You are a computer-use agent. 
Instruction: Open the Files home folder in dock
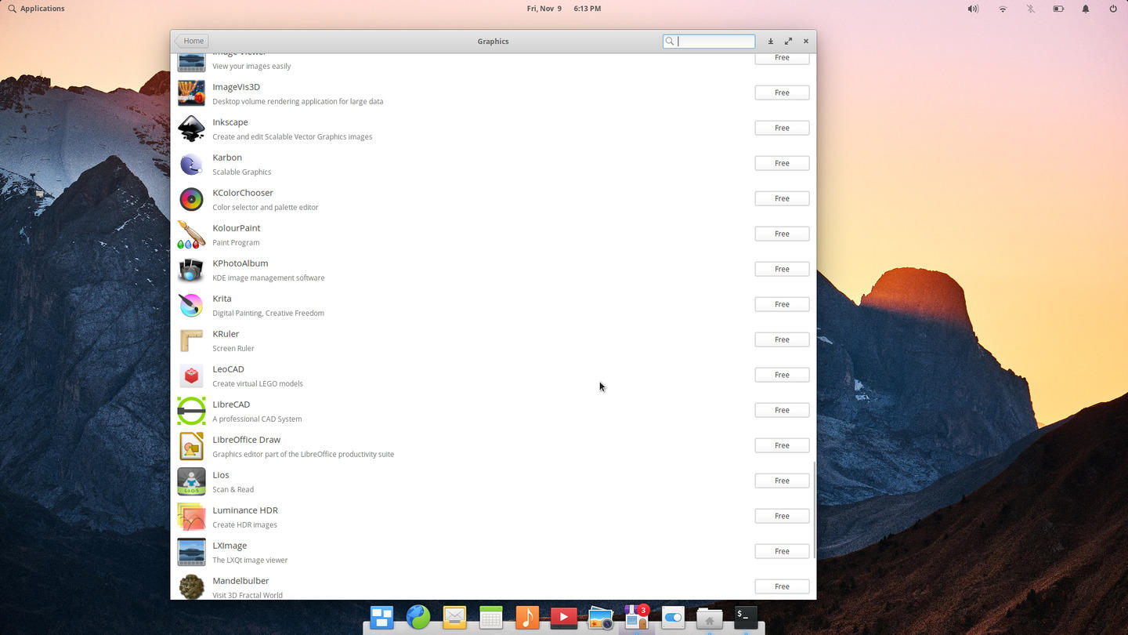pyautogui.click(x=709, y=618)
